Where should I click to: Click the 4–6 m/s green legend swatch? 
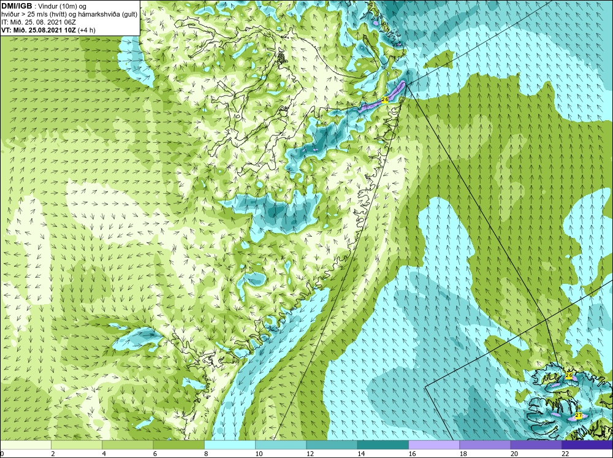[x=128, y=445]
